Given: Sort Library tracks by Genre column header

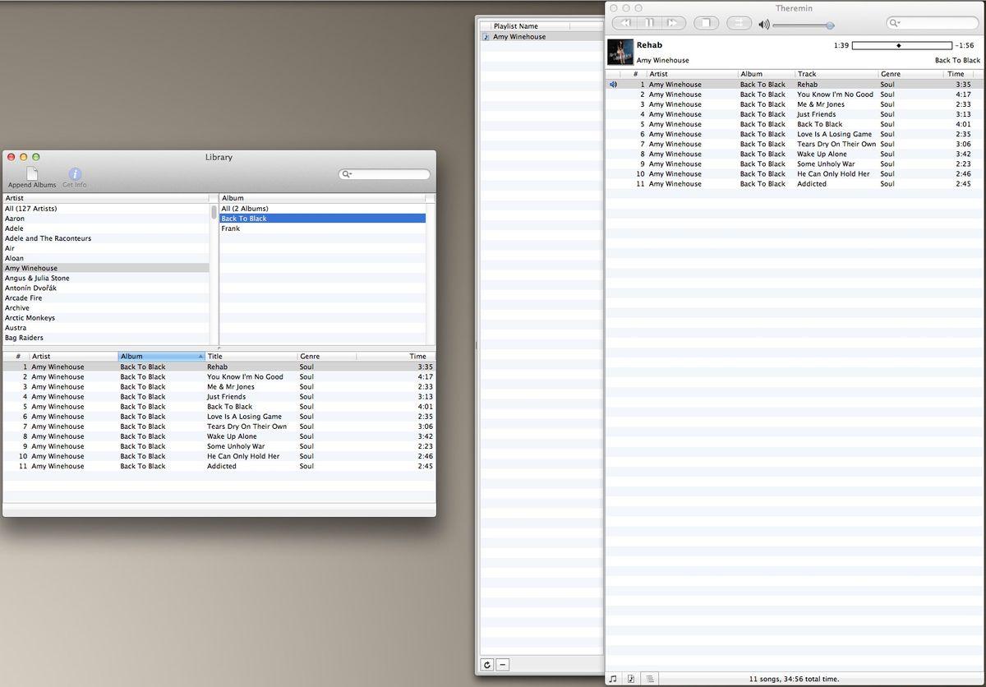Looking at the screenshot, I should click(326, 357).
